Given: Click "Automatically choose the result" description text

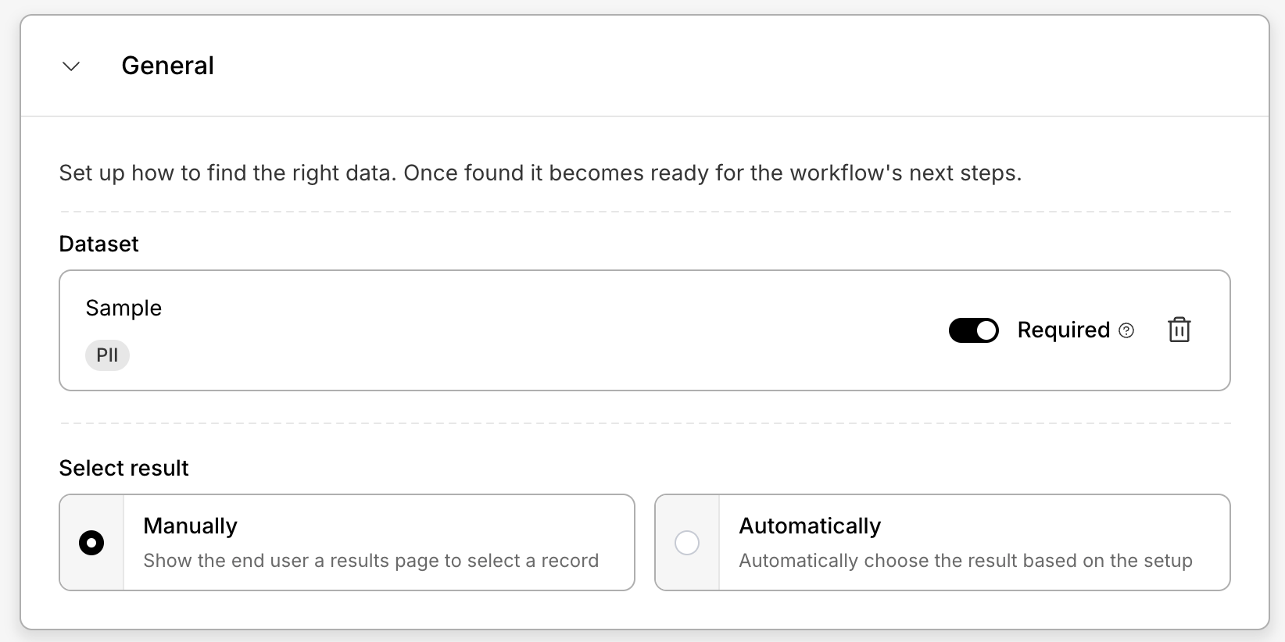Looking at the screenshot, I should pyautogui.click(x=965, y=561).
